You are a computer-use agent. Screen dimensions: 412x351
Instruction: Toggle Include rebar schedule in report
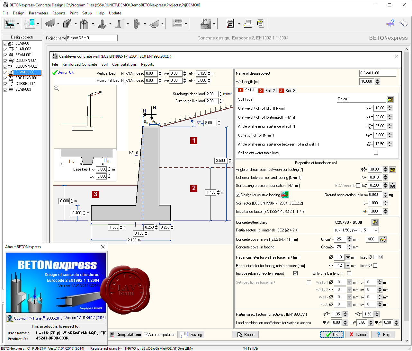295,273
